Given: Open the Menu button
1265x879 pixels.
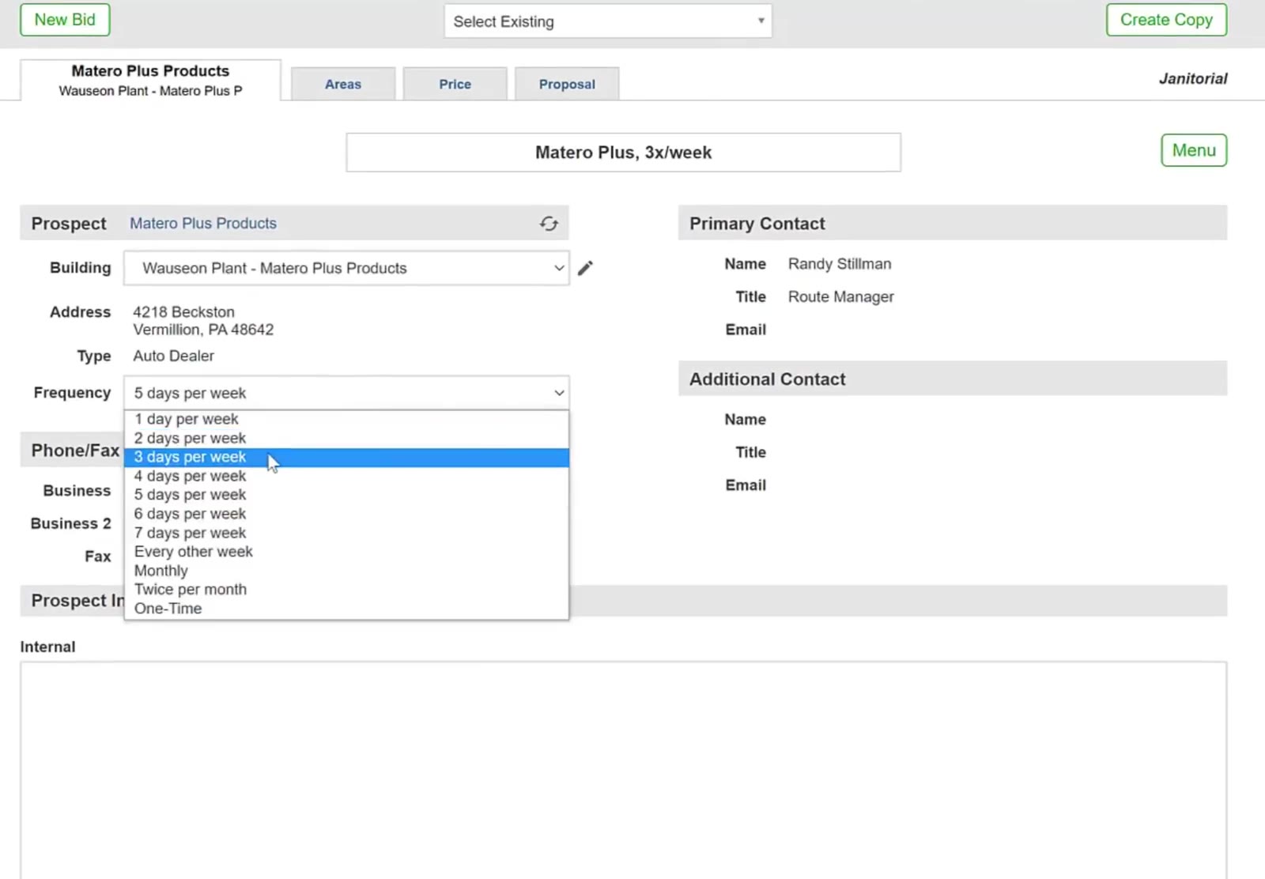Looking at the screenshot, I should (1194, 150).
